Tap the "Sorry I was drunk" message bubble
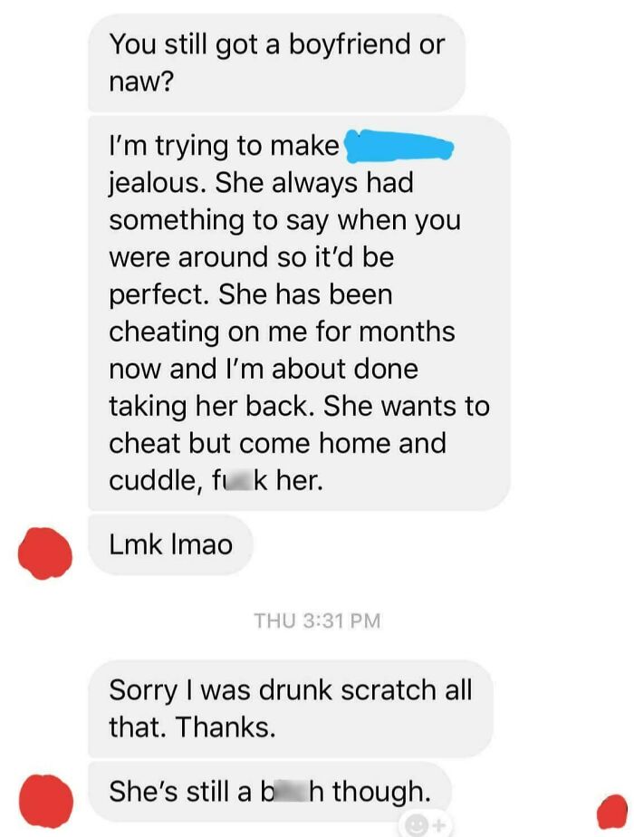This screenshot has width=634, height=837. pos(291,708)
